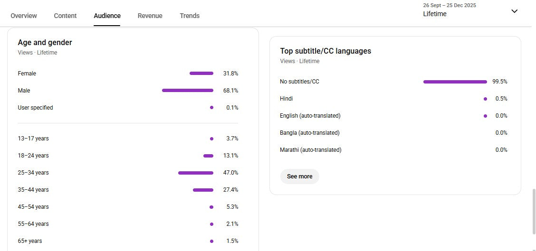Click the 65+ years data dot
This screenshot has height=251, width=536.
[x=211, y=241]
